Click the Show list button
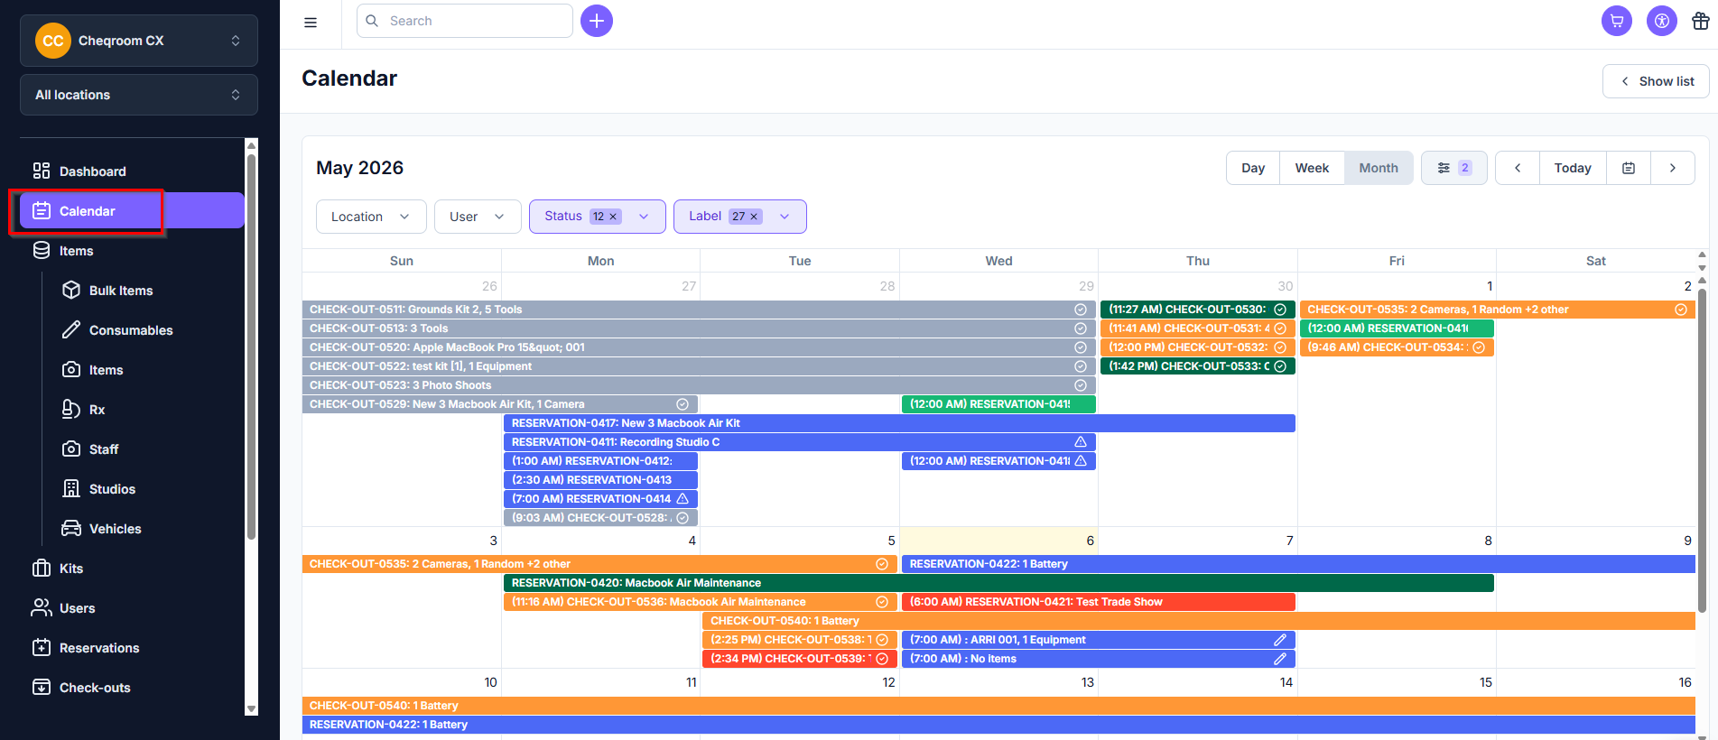Image resolution: width=1718 pixels, height=740 pixels. point(1656,81)
